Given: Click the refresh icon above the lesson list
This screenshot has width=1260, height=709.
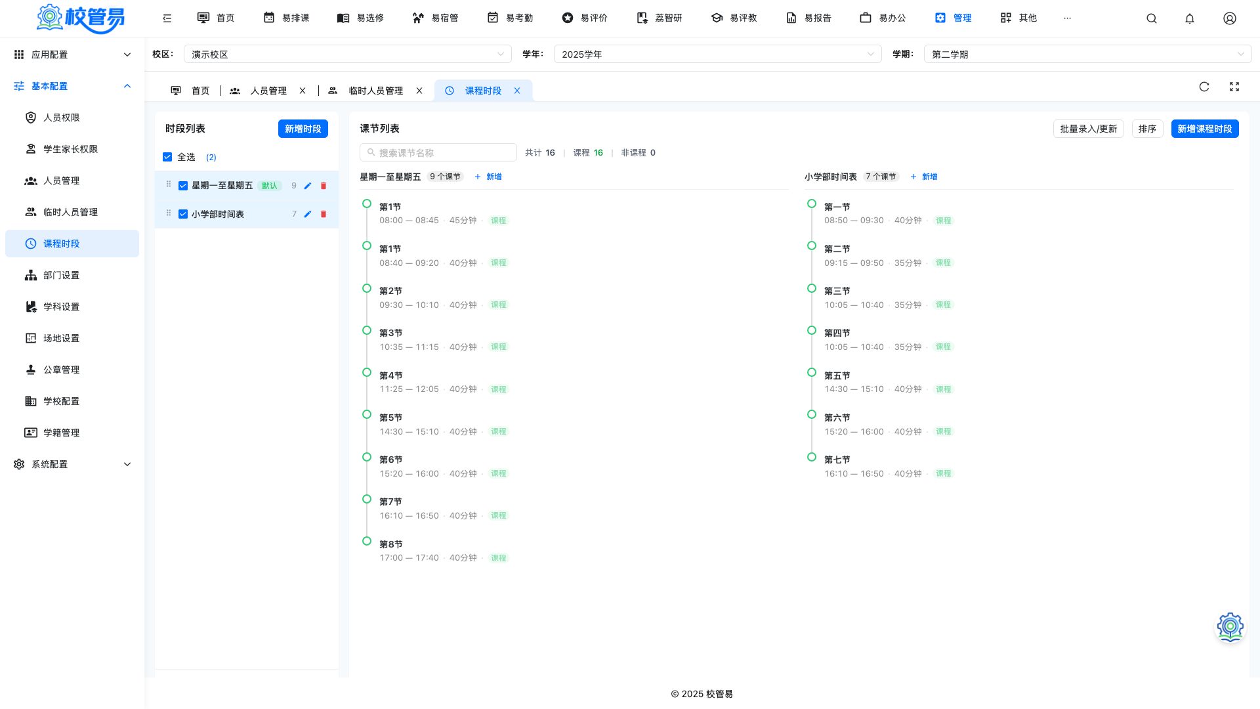Looking at the screenshot, I should coord(1204,87).
